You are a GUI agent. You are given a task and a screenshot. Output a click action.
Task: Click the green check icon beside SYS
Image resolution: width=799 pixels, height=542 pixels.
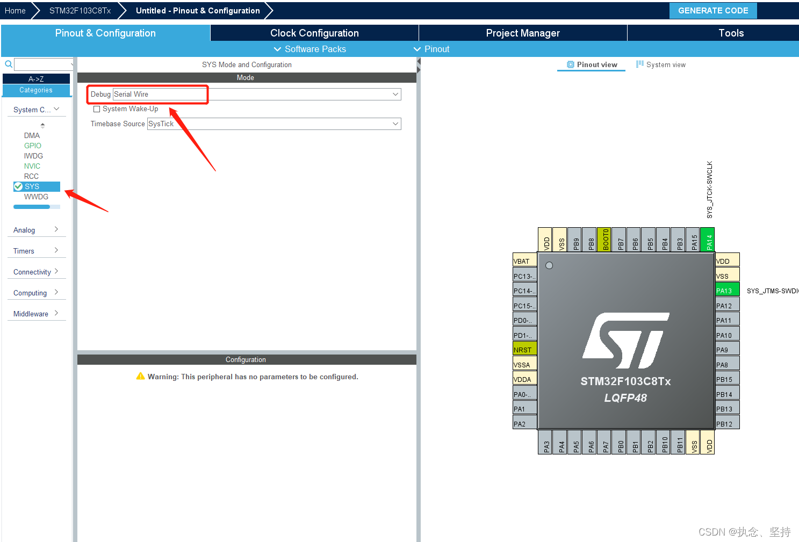(x=18, y=186)
